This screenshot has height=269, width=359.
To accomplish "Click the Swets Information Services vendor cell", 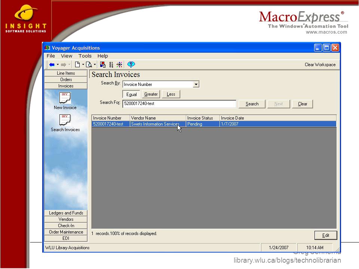I will point(158,124).
